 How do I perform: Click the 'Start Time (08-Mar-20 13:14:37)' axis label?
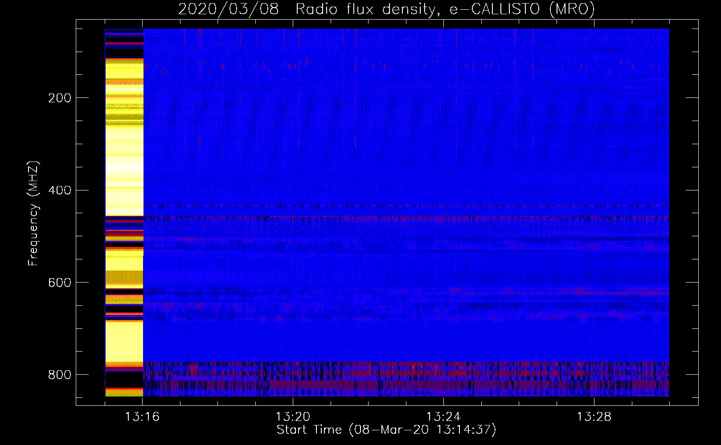click(x=386, y=430)
